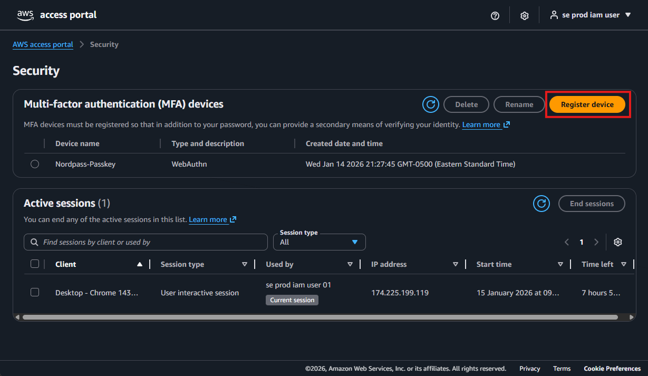Viewport: 648px width, 376px height.
Task: Click the Current session badge
Action: coord(292,300)
